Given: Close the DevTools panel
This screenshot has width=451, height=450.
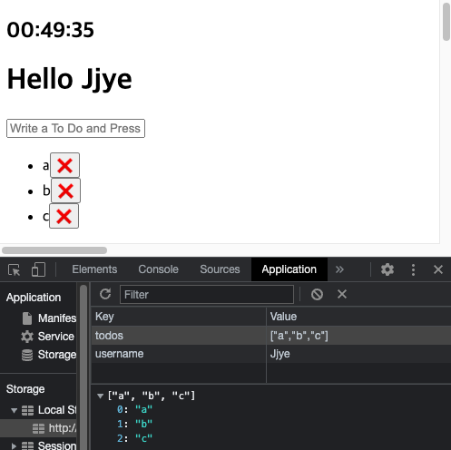Looking at the screenshot, I should tap(438, 269).
